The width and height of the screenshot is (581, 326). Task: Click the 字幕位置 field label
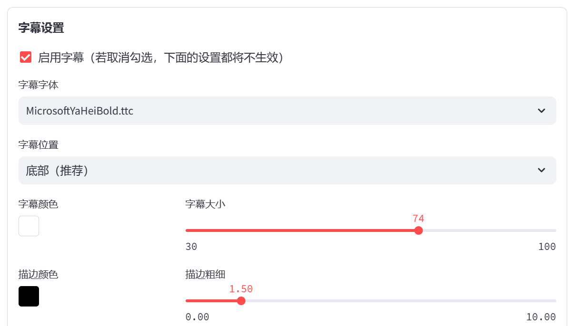[39, 144]
